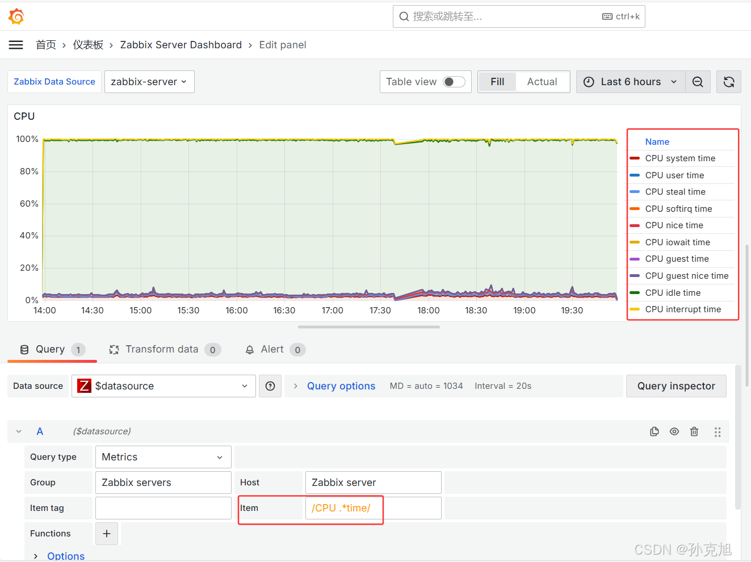Toggle CPU iowait time series in legend
Viewport: 751px width, 562px height.
[x=678, y=242]
